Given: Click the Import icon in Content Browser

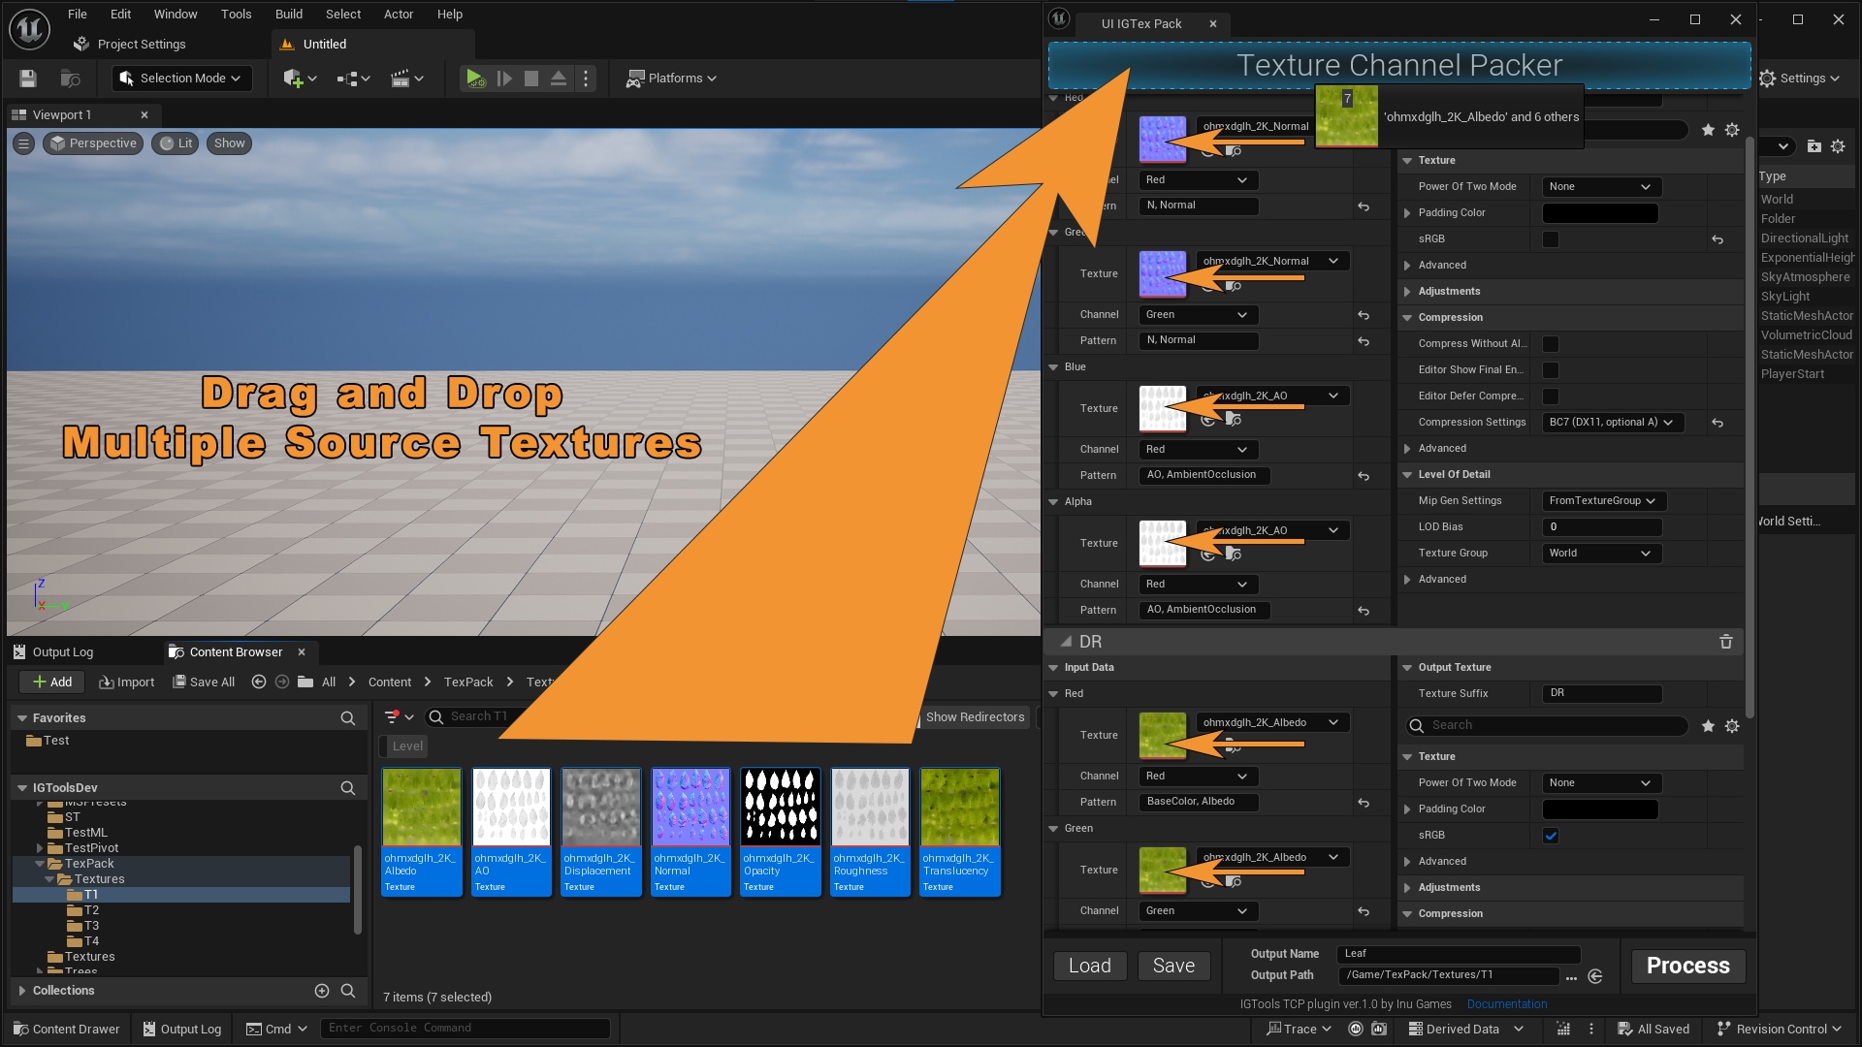Looking at the screenshot, I should tap(126, 682).
